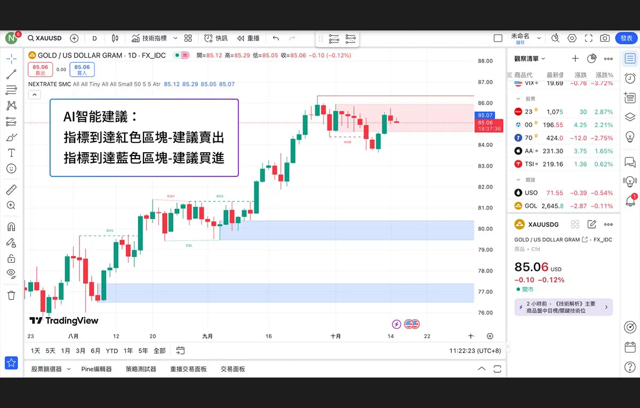Select the trend line drawing tool
This screenshot has width=640, height=408.
click(11, 74)
